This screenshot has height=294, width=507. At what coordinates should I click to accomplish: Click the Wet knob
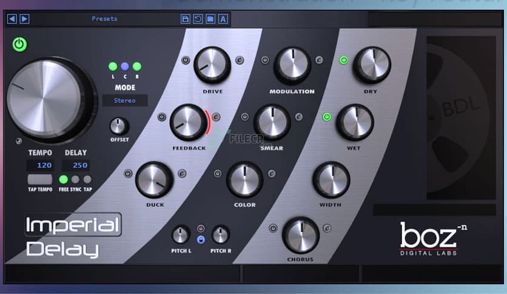(x=355, y=122)
